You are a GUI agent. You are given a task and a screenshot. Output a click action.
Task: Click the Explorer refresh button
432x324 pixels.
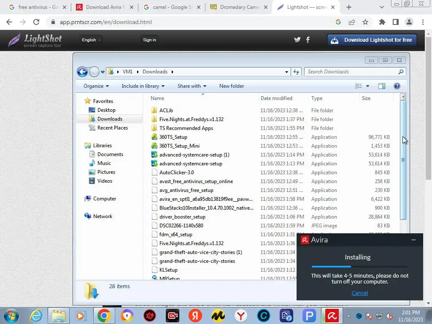click(x=296, y=72)
